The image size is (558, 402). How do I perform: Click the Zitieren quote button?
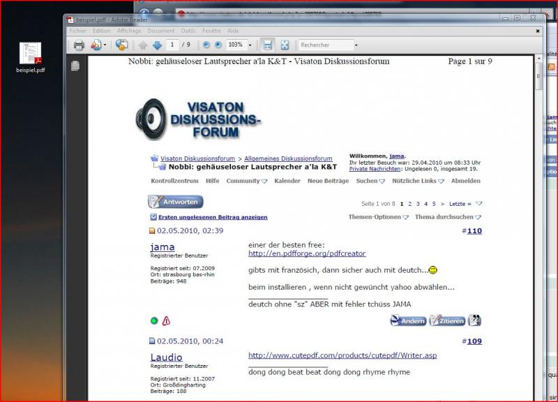tap(447, 320)
